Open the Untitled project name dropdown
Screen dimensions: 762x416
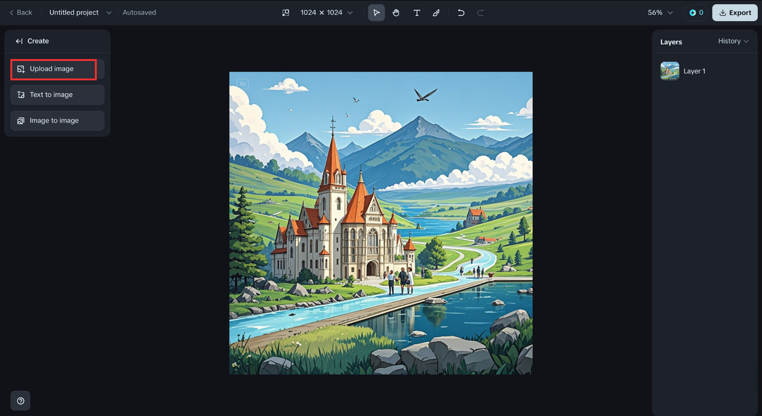click(x=80, y=12)
